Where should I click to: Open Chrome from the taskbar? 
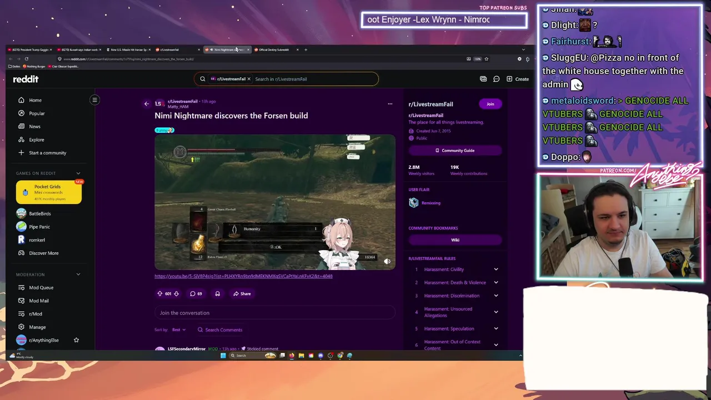click(x=340, y=356)
